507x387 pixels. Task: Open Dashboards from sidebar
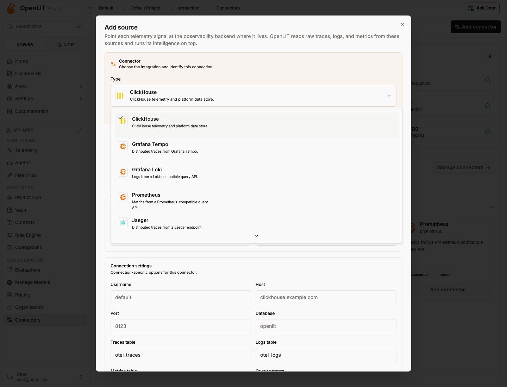click(45, 74)
